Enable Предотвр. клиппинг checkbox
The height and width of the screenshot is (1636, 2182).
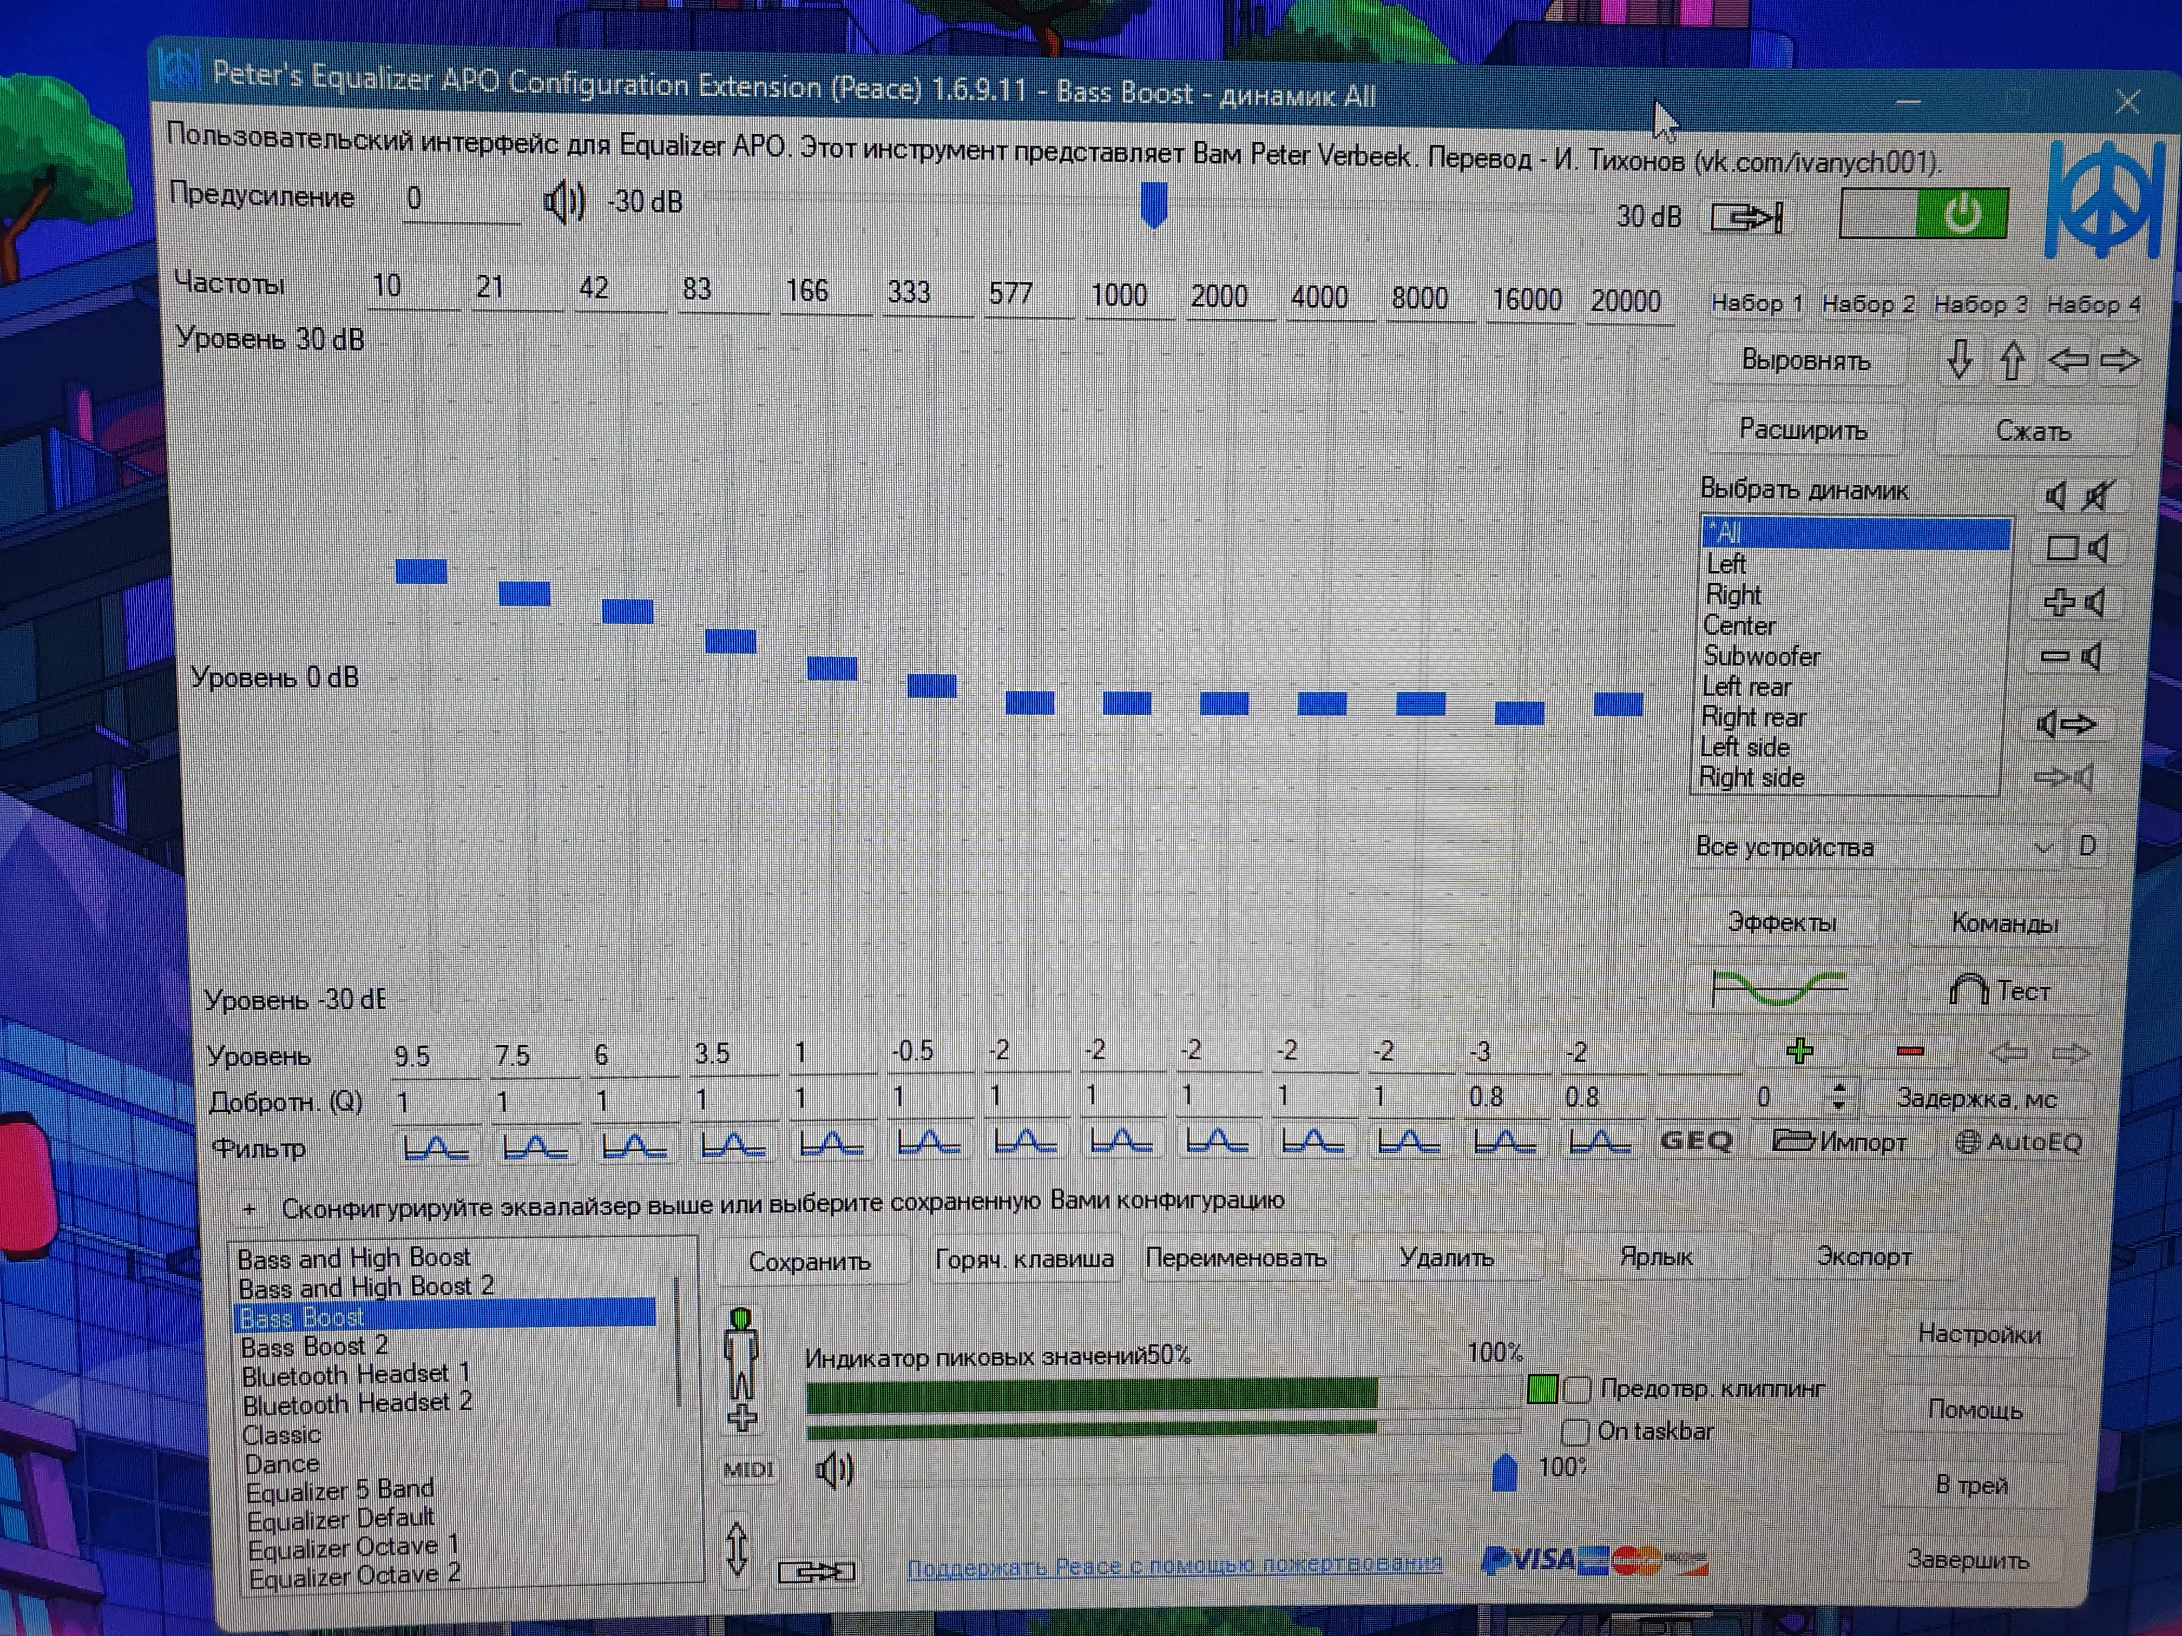click(1578, 1389)
